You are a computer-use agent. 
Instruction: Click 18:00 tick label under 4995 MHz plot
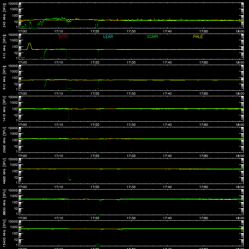[x=240, y=187]
